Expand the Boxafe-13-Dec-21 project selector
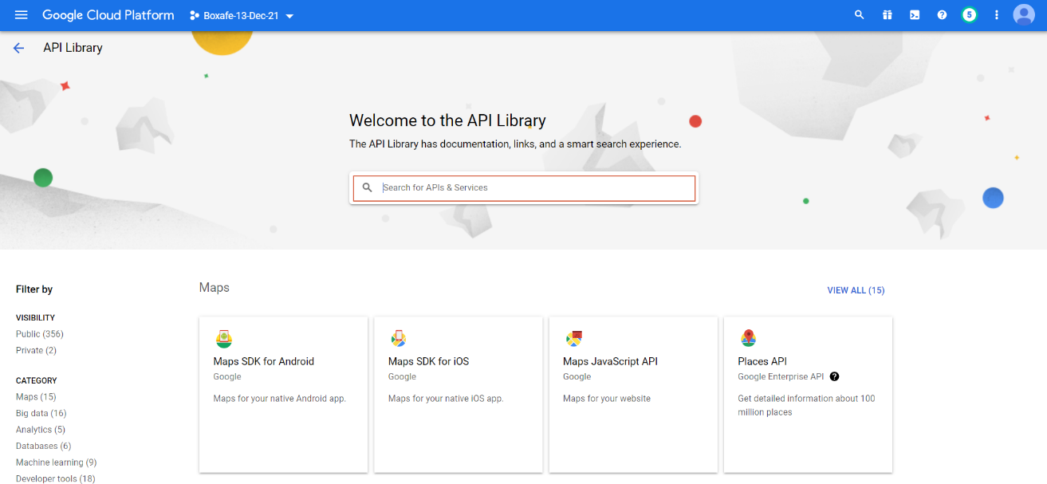Screen dimensions: 1047x484 coord(242,16)
